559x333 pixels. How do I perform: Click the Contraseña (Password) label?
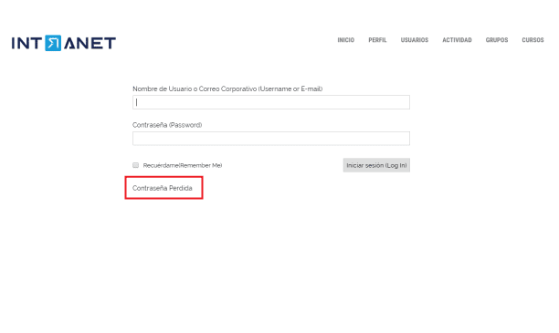pos(167,125)
